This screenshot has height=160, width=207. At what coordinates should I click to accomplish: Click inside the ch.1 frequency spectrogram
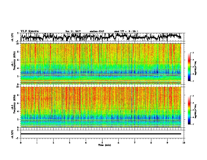pos(101,64)
